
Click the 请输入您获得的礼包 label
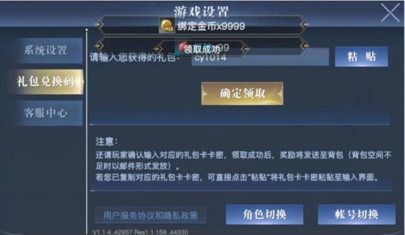tap(134, 57)
